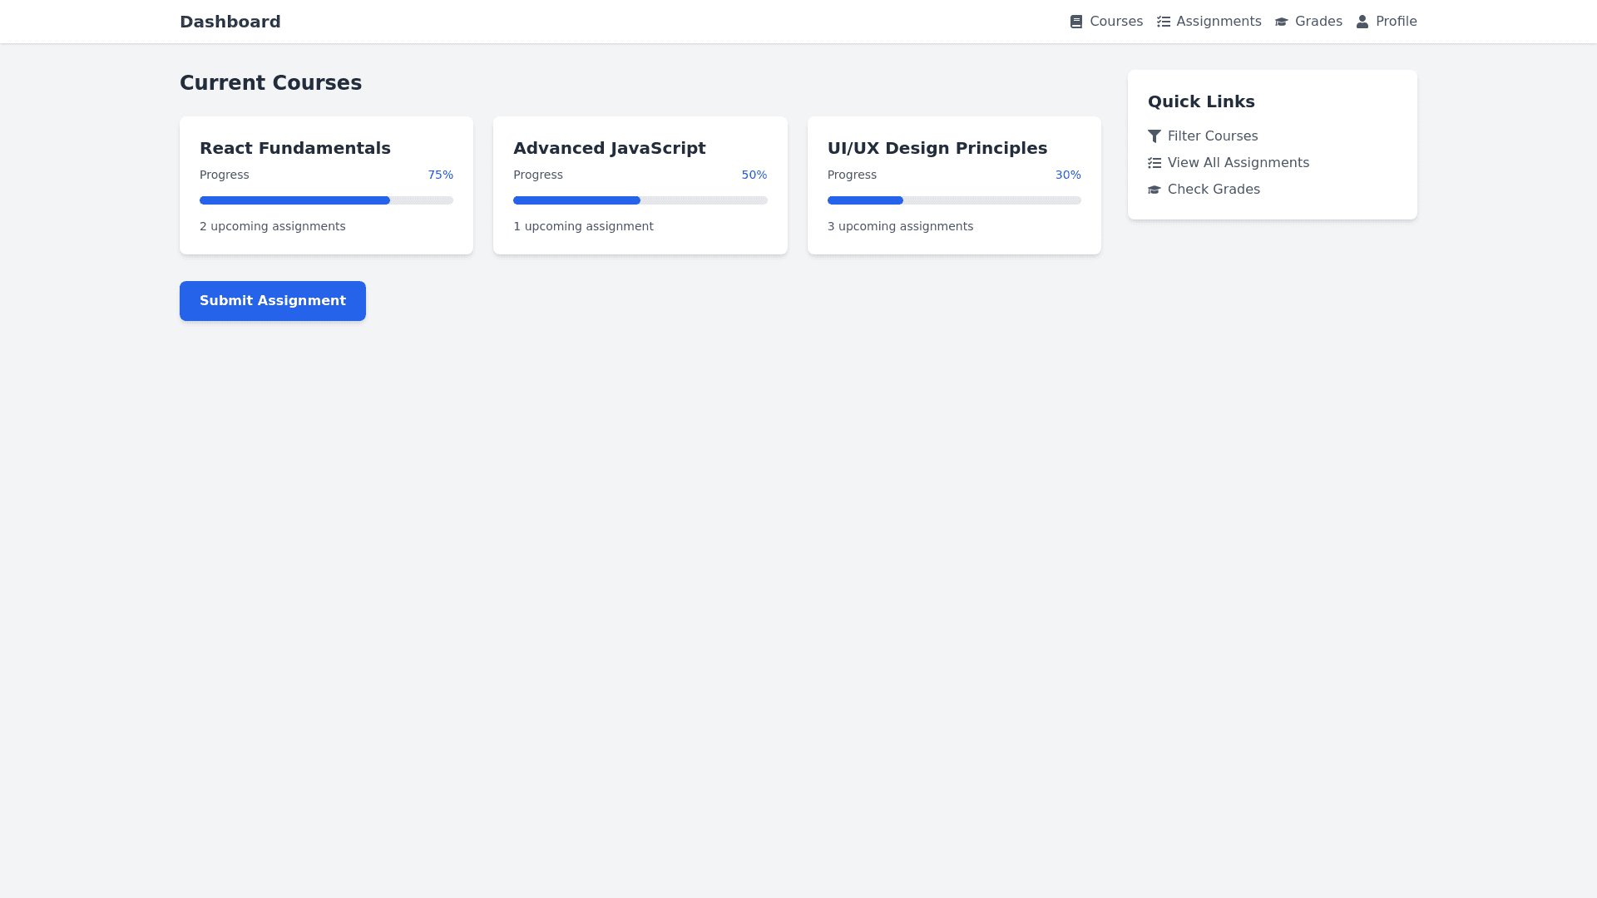
Task: Go to the Assignments nav item
Action: click(1218, 22)
